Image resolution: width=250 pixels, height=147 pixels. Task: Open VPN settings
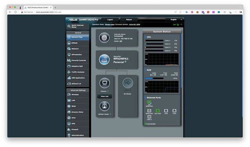pos(78,124)
